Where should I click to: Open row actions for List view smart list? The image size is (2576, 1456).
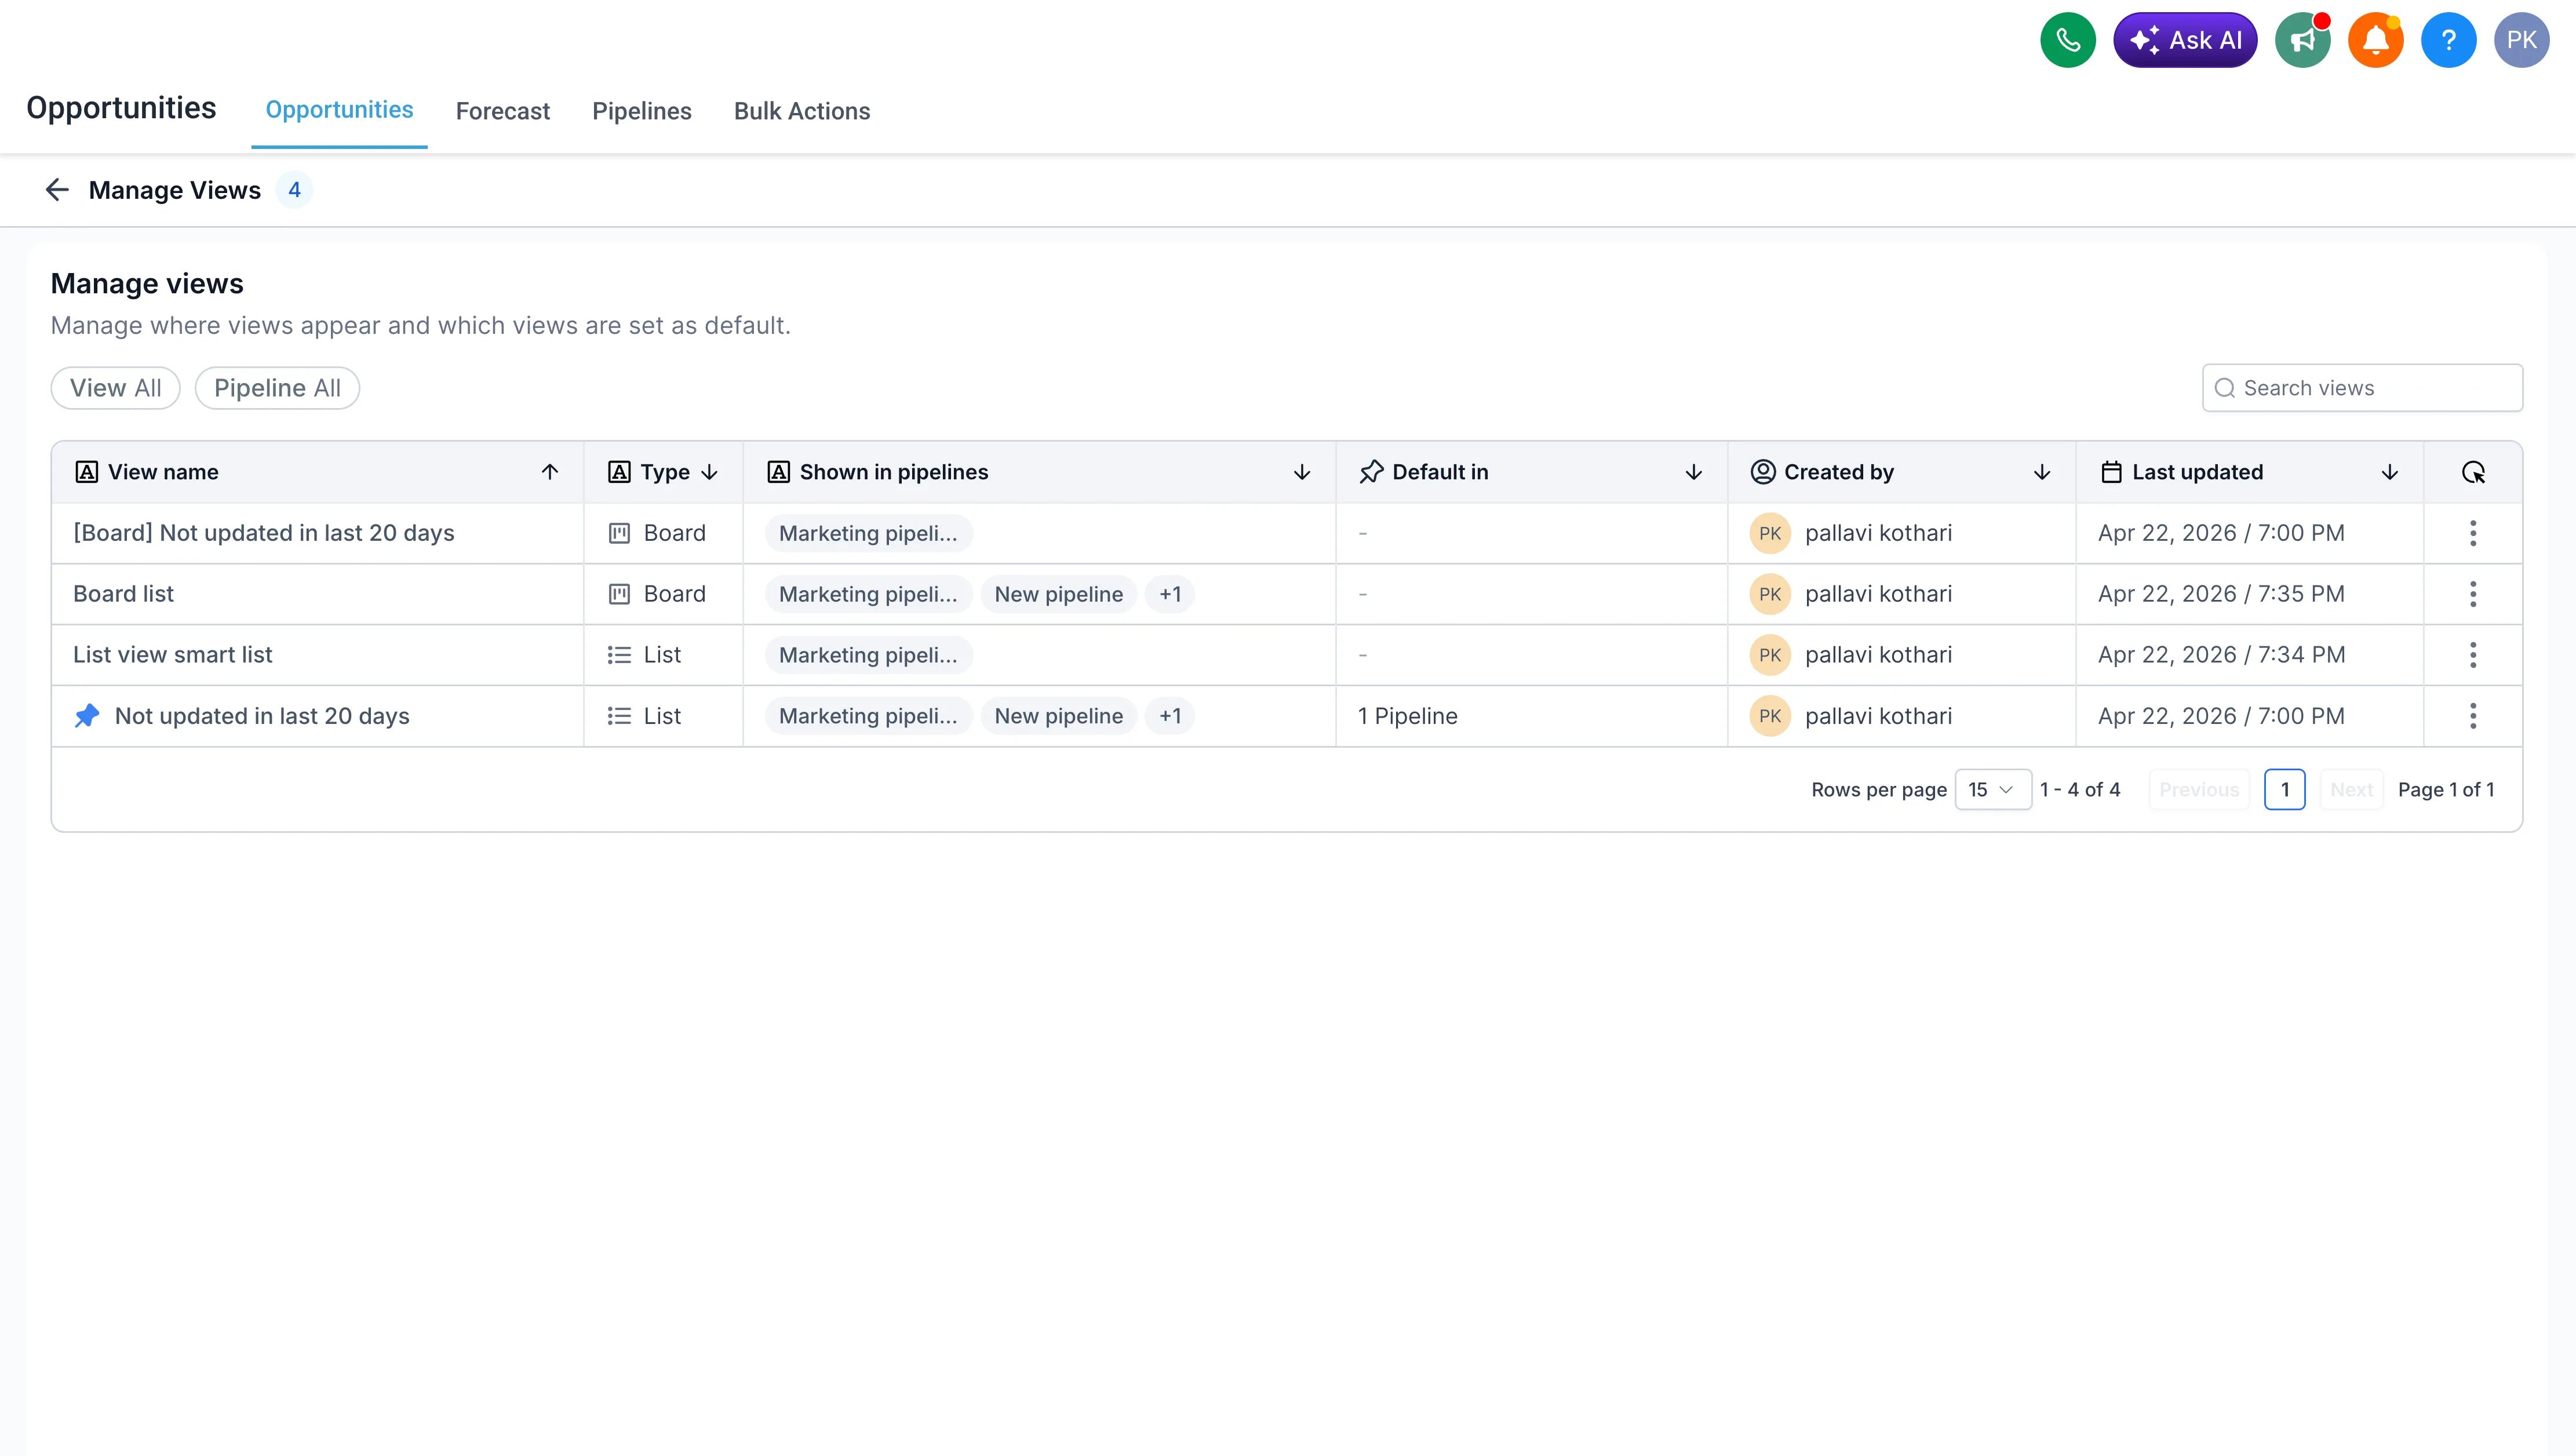(2473, 655)
